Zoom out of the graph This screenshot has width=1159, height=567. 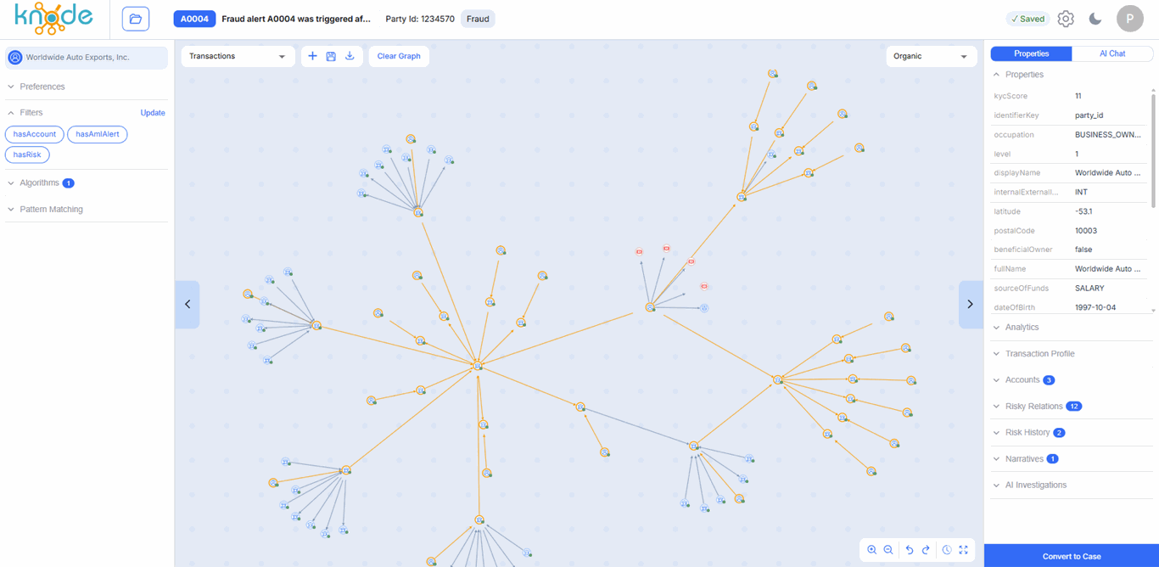[x=888, y=550]
